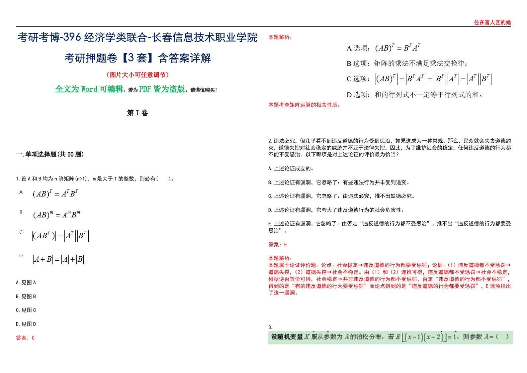Click the '本题解析:' label under question 2
Viewport: 527px width, 373px height.
click(280, 258)
